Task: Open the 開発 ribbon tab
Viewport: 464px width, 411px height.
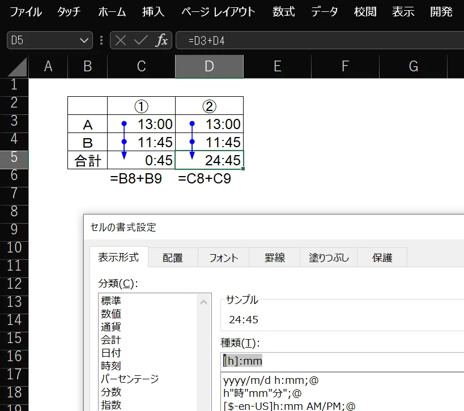Action: (x=441, y=12)
